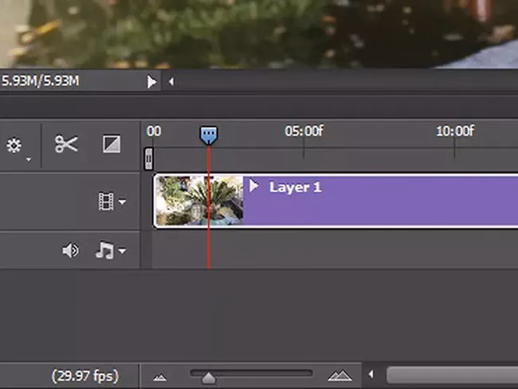Open the status bar arrow menu
Screen dimensions: 518x389
point(151,81)
